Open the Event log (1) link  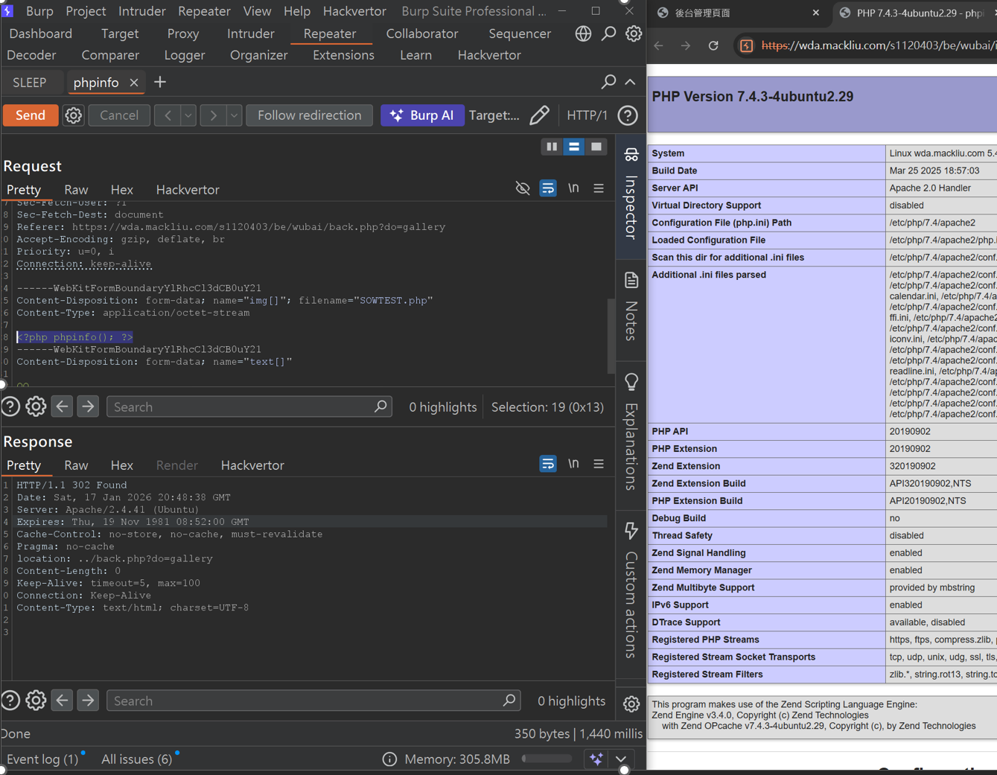click(42, 759)
